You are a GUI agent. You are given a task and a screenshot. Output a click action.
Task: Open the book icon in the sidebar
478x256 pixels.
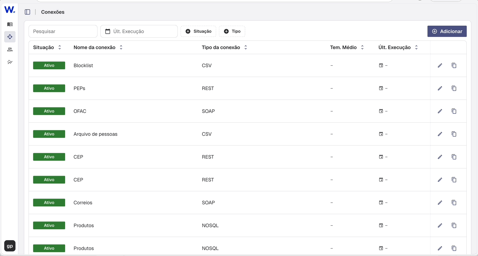tap(10, 24)
